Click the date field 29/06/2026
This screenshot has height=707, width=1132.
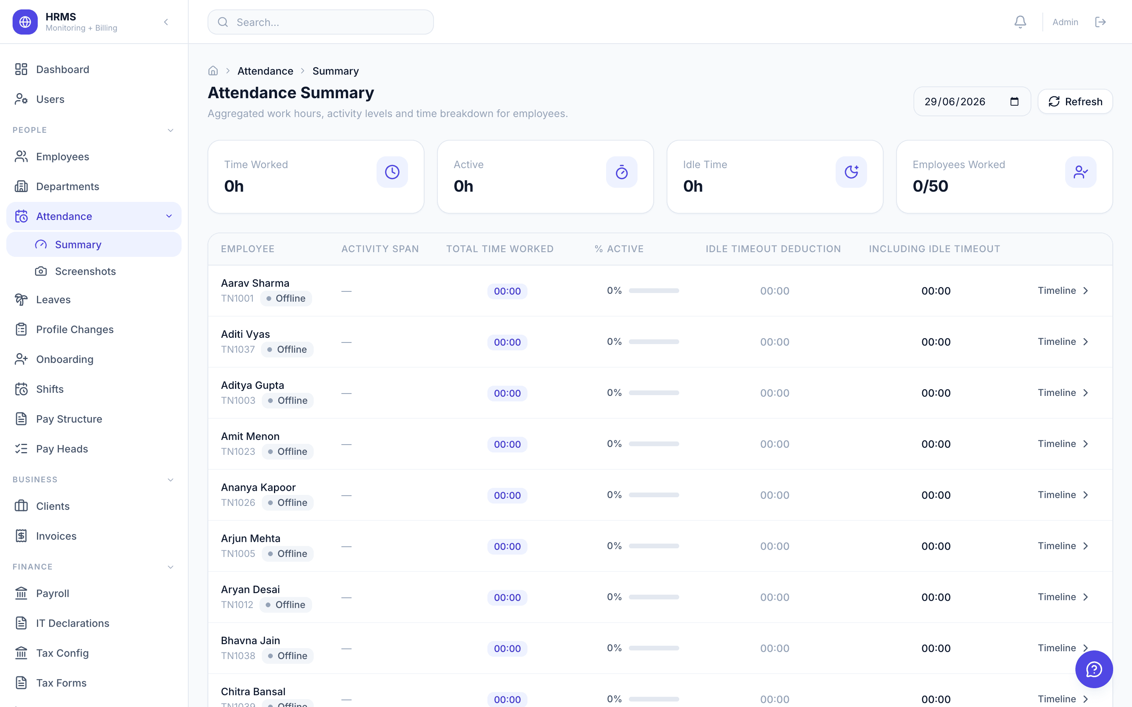click(972, 101)
